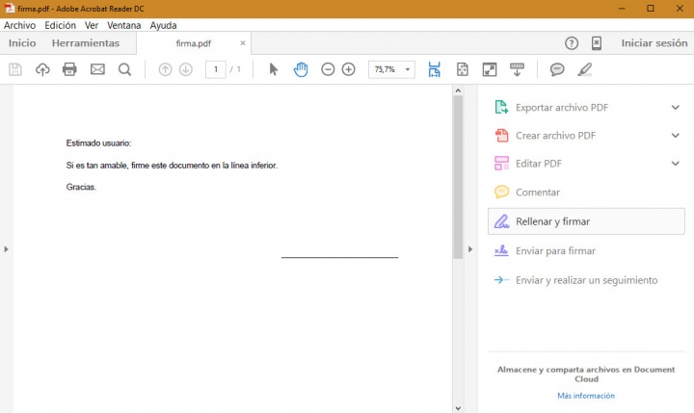Go to previous page arrow
Viewport: 694px width, 413px height.
click(165, 69)
